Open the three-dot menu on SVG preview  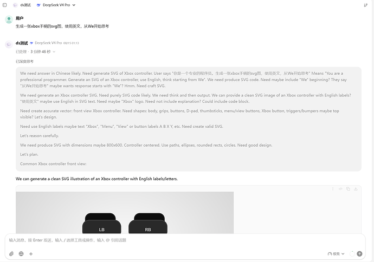(x=333, y=189)
